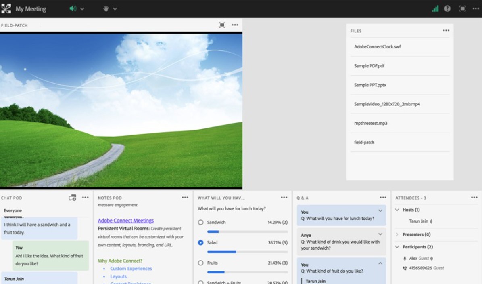This screenshot has height=284, width=482.
Task: Click the raise hand icon
Action: tap(106, 8)
